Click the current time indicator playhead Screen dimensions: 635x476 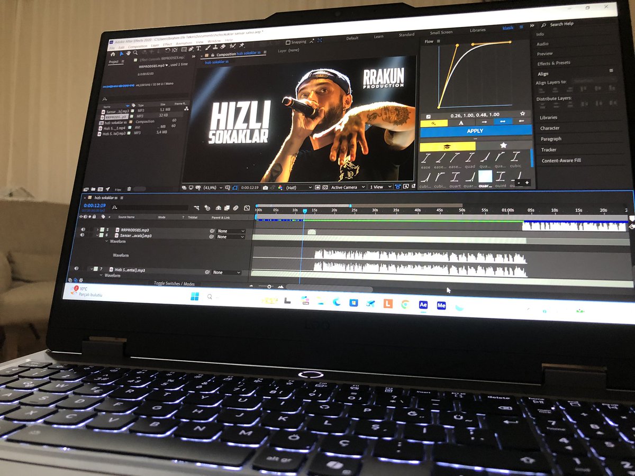click(305, 211)
